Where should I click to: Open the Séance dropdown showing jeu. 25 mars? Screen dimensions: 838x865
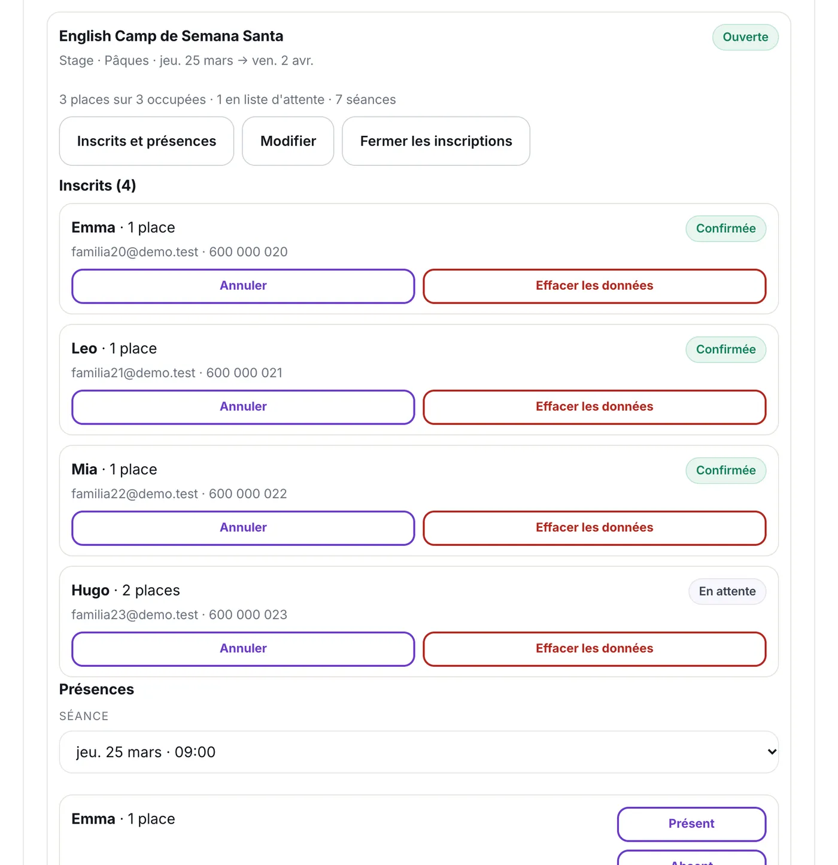(x=419, y=752)
